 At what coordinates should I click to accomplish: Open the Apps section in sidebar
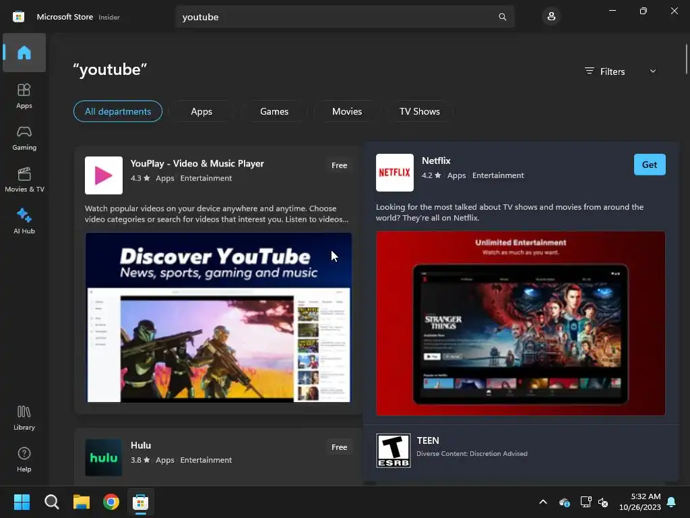click(x=24, y=96)
